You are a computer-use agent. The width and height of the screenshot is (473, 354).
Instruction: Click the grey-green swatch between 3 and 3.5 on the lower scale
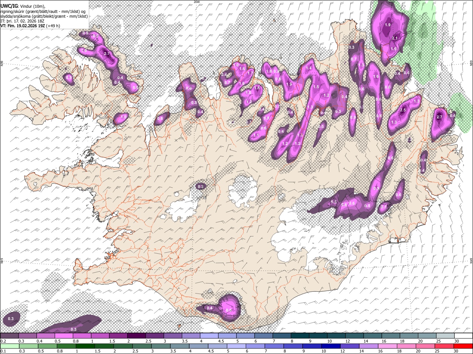pos(161,346)
